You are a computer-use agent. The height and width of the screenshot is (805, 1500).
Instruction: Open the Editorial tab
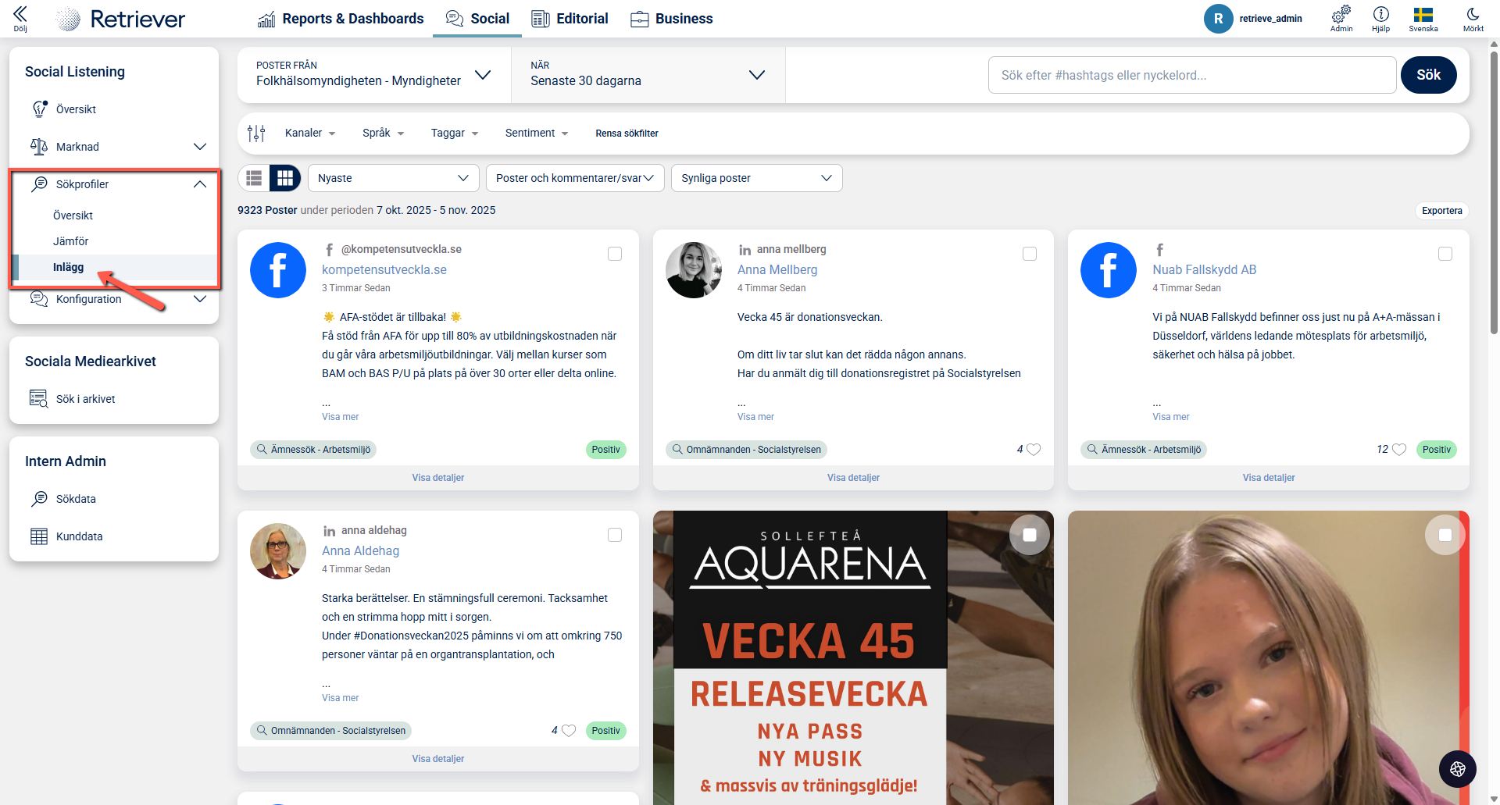point(570,19)
